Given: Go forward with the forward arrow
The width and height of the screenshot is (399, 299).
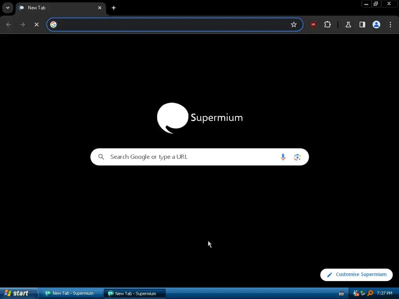Looking at the screenshot, I should [x=23, y=25].
